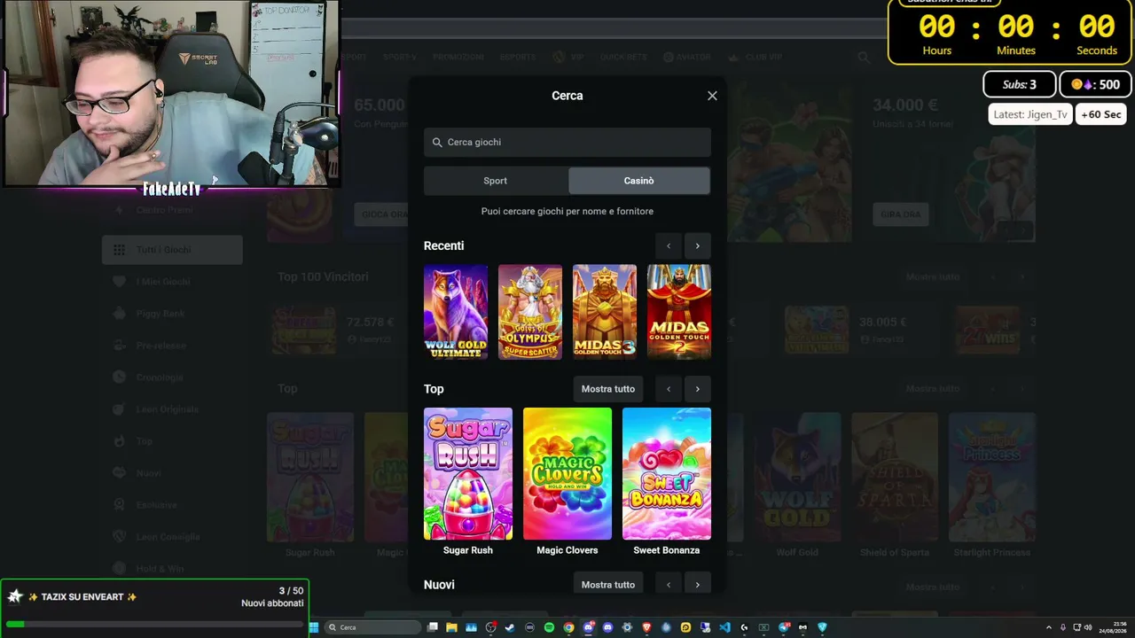Image resolution: width=1135 pixels, height=638 pixels.
Task: Open Visual Studio Code from the taskbar
Action: [724, 627]
